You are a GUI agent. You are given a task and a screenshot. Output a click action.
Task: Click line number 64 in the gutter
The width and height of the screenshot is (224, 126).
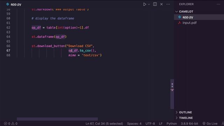(8, 37)
